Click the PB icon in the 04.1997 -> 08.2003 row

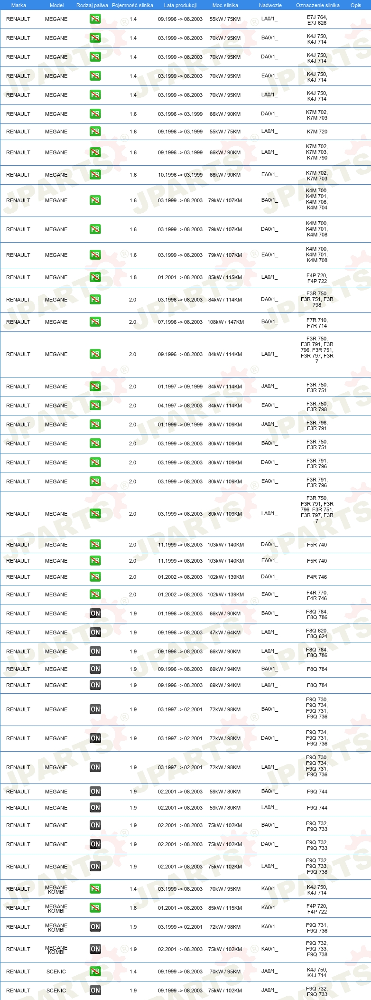click(x=95, y=406)
